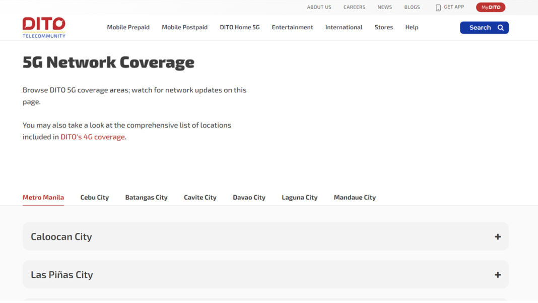Image resolution: width=538 pixels, height=303 pixels.
Task: Switch to the Batangas City tab
Action: (x=146, y=198)
